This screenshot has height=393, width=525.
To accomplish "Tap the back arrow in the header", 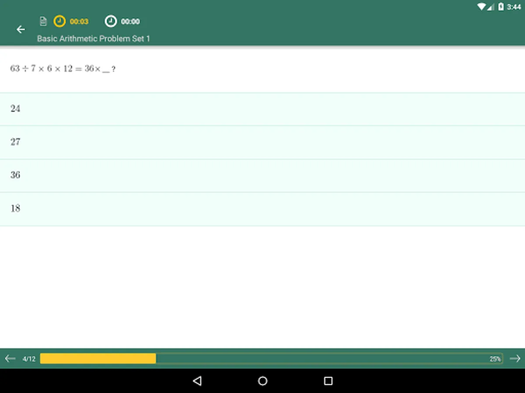I will click(21, 29).
